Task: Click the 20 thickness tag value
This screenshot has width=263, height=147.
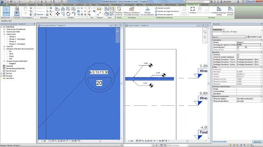Action: (99, 83)
